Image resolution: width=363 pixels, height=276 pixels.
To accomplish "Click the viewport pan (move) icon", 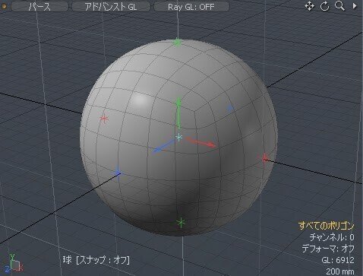I will click(x=310, y=6).
